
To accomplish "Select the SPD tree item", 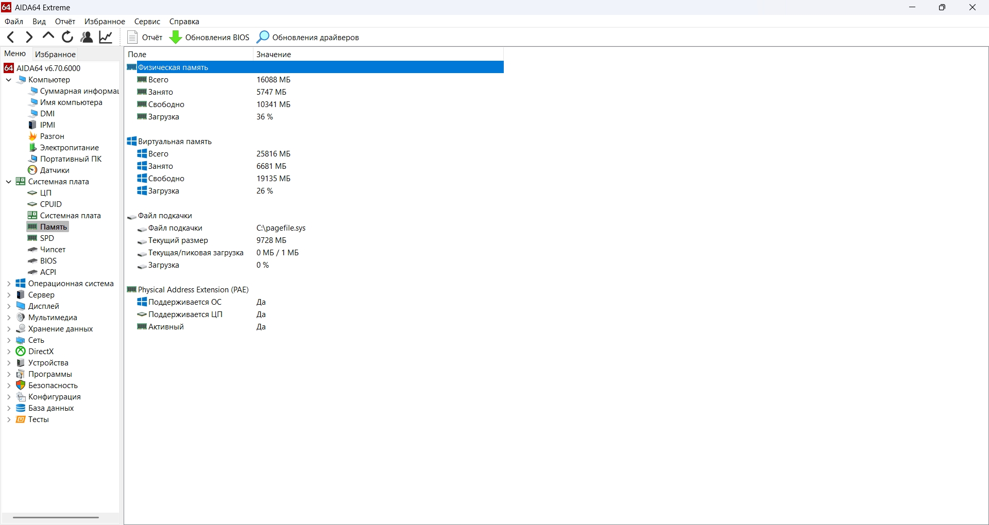I will click(41, 238).
